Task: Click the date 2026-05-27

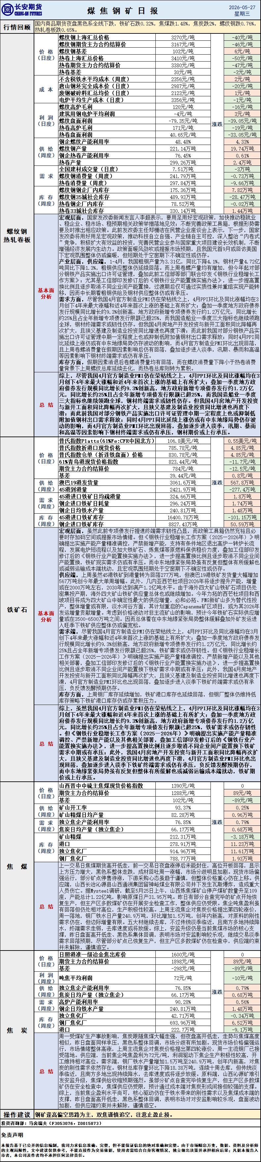Action: (x=242, y=7)
